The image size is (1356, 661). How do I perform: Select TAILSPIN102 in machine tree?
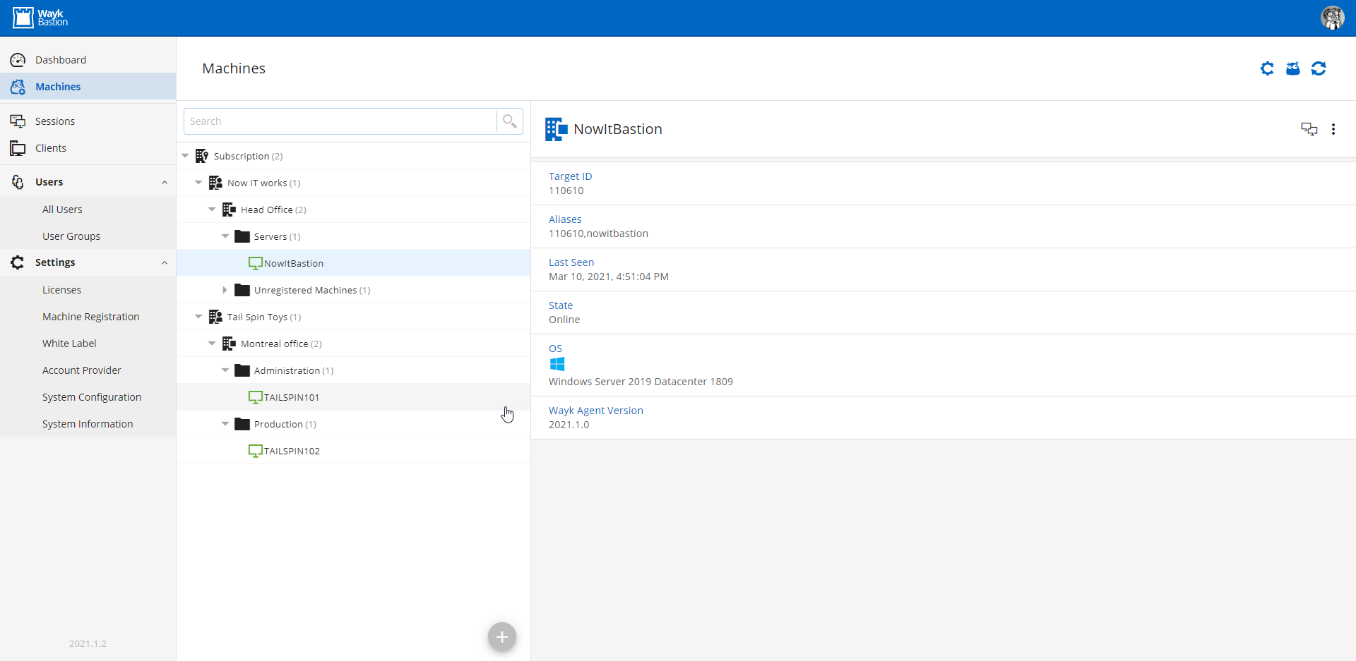coord(353,451)
